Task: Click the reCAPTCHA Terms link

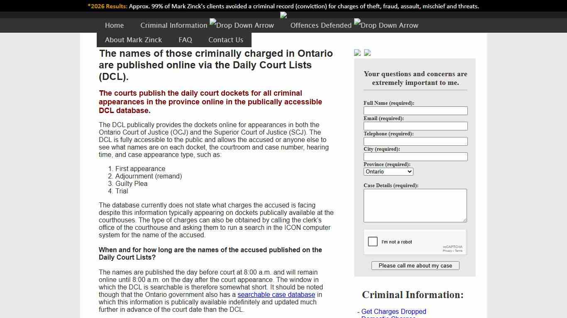Action: click(459, 250)
